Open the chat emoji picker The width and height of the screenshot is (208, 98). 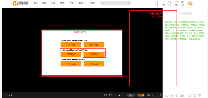click(167, 95)
